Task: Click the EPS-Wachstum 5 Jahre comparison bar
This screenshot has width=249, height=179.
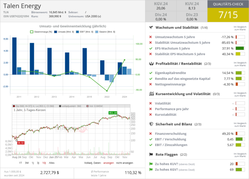Action: point(240,48)
